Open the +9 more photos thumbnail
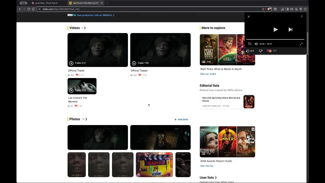This screenshot has width=325, height=183. point(183,165)
